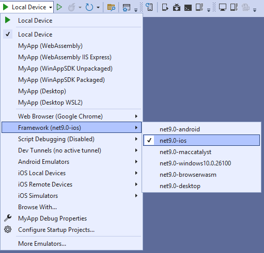Open the last toolbar overflow arrow at far right
This screenshot has height=253, width=264.
255,10
